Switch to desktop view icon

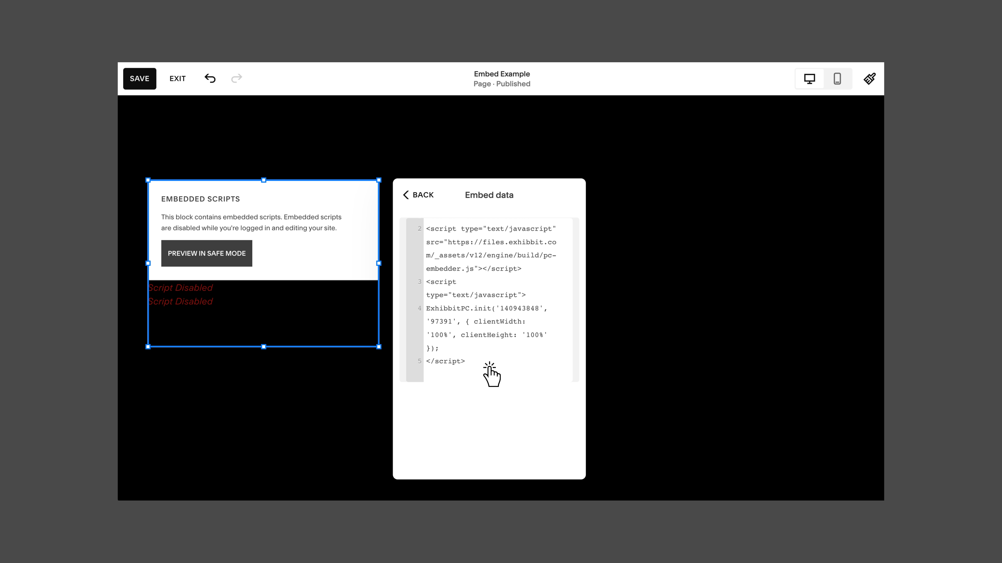pyautogui.click(x=809, y=78)
